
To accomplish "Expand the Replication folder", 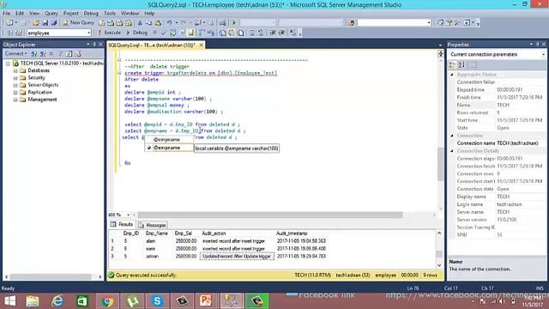I will 15,93.
